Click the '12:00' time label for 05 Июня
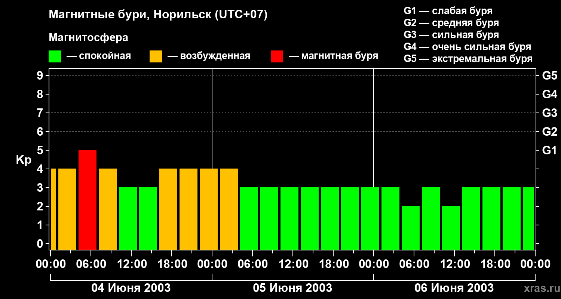 (293, 264)
